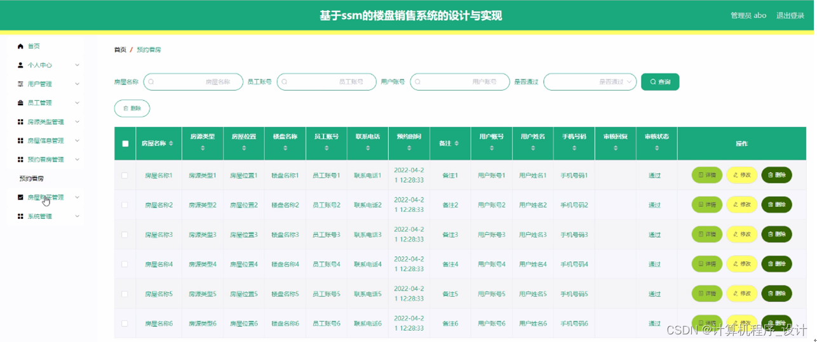Focus the 用户账号 search input field
Image resolution: width=817 pixels, height=342 pixels.
click(460, 82)
